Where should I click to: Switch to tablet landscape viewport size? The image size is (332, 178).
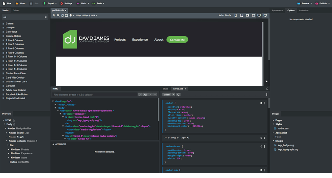(247, 15)
